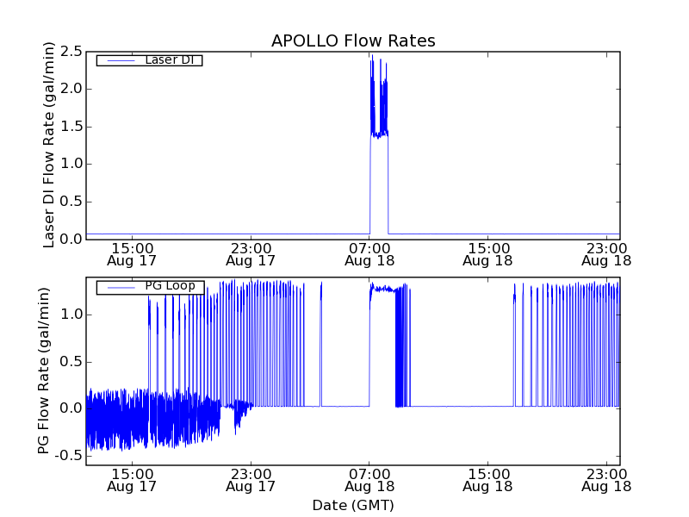Click the 'PG Loop' legend entry
This screenshot has height=517, width=689.
[x=150, y=287]
